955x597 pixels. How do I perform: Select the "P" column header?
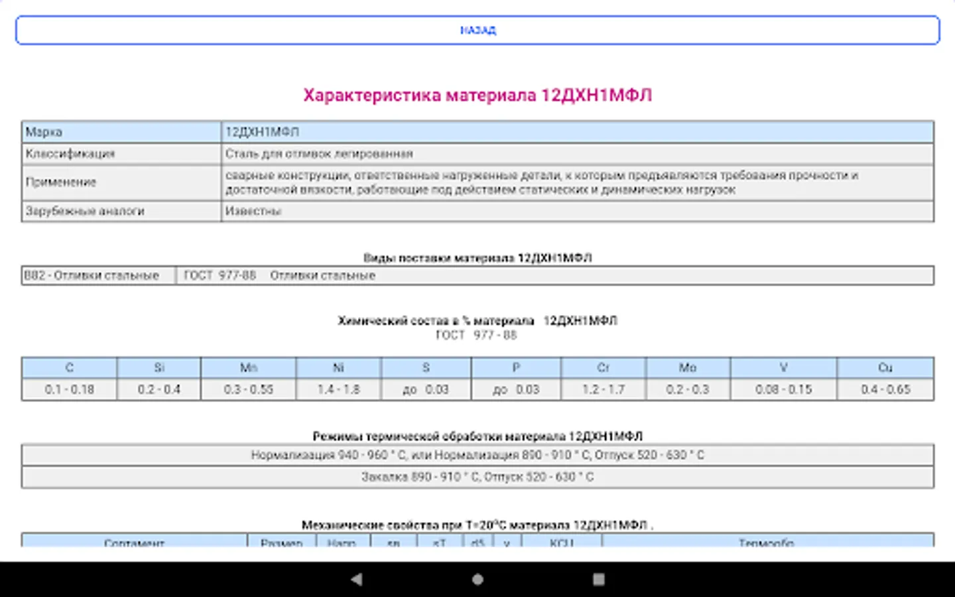517,367
